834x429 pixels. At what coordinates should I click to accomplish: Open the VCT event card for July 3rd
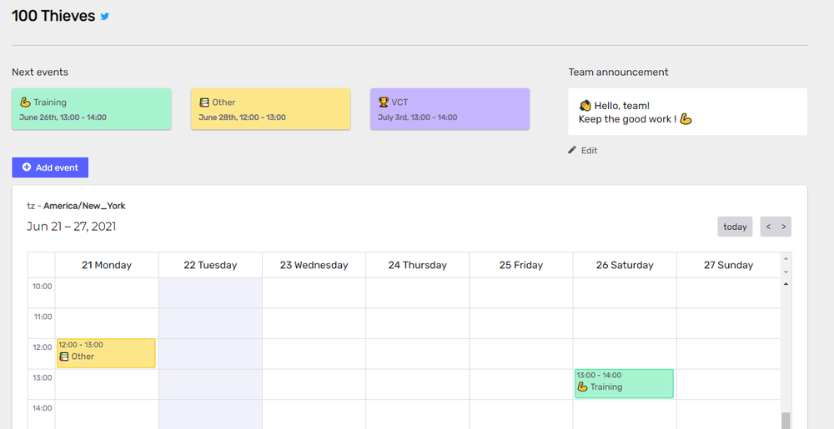click(450, 109)
